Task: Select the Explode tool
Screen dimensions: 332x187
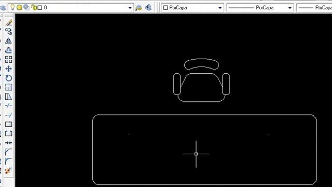Action: tap(8, 170)
